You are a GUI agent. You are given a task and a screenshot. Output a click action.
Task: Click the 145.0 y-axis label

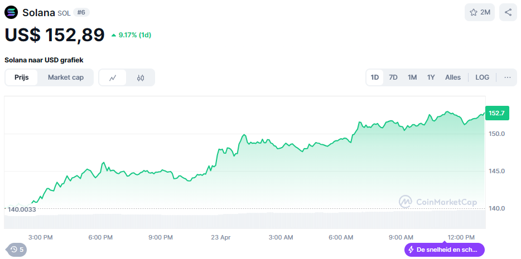(497, 171)
